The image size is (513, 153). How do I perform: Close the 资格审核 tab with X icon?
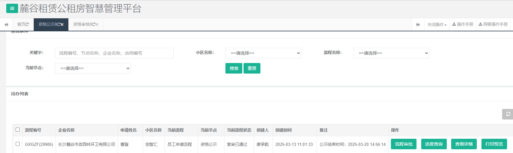(97, 25)
